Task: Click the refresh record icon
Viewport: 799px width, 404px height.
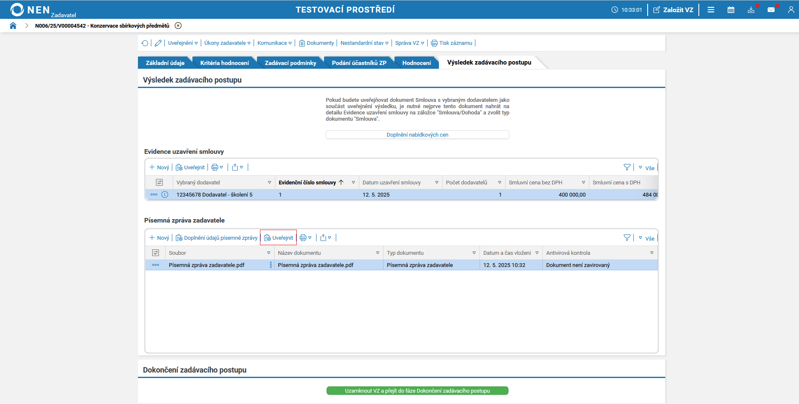Action: [145, 43]
